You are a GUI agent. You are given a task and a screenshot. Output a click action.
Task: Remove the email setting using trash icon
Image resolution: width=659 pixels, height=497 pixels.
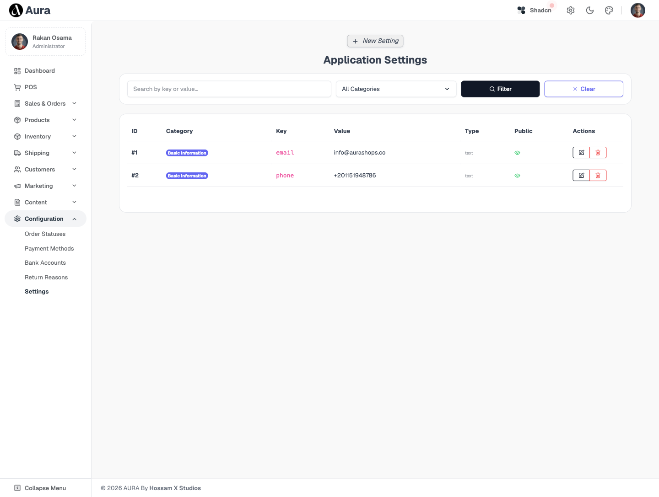598,153
